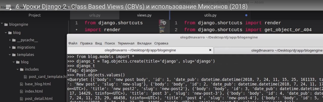Open index.html in the project tree

(x=34, y=91)
